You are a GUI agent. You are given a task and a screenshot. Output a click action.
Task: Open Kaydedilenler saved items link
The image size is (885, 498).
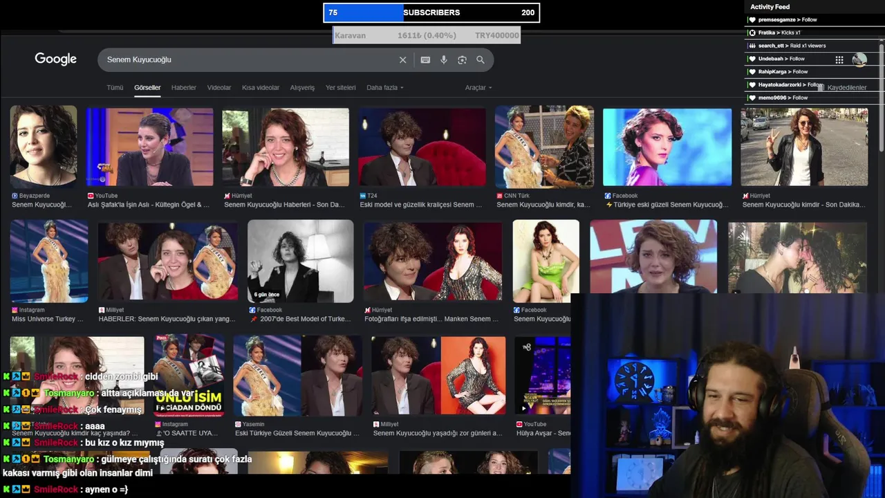(x=847, y=88)
